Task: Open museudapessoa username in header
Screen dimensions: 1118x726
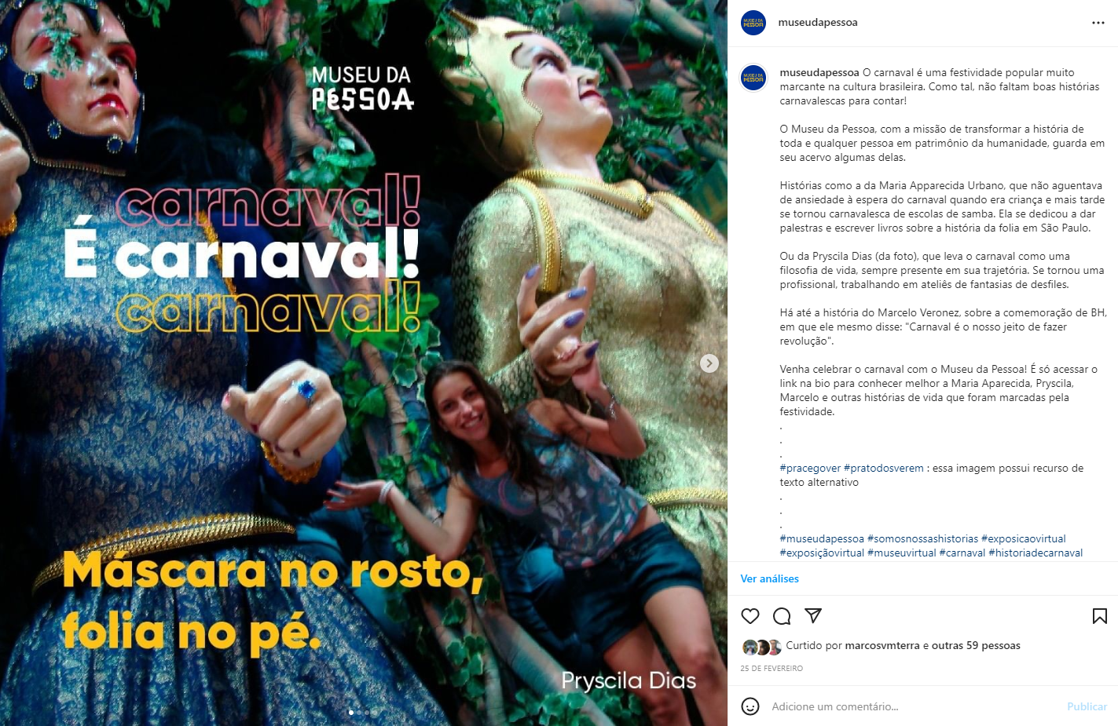Action: point(818,23)
